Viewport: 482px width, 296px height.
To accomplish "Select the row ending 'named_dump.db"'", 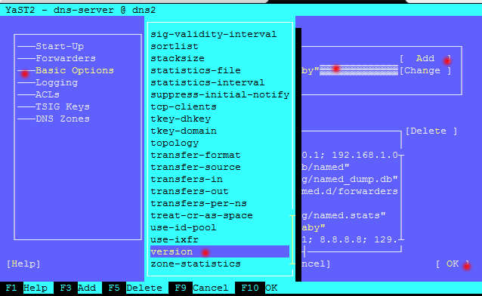I will [x=350, y=179].
